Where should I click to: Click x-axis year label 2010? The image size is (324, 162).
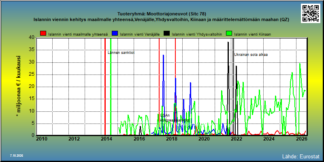[42, 139]
